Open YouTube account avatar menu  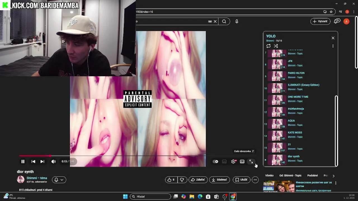(347, 21)
